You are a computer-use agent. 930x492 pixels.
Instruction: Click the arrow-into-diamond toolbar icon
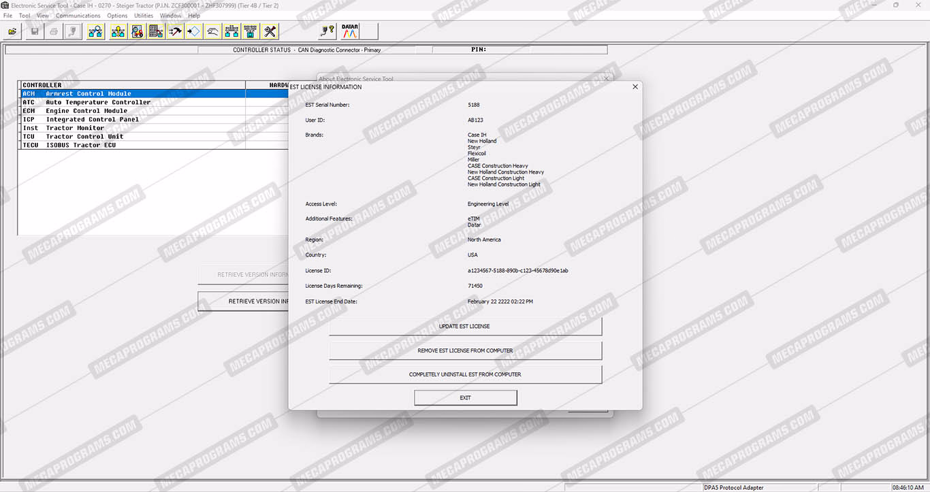194,31
